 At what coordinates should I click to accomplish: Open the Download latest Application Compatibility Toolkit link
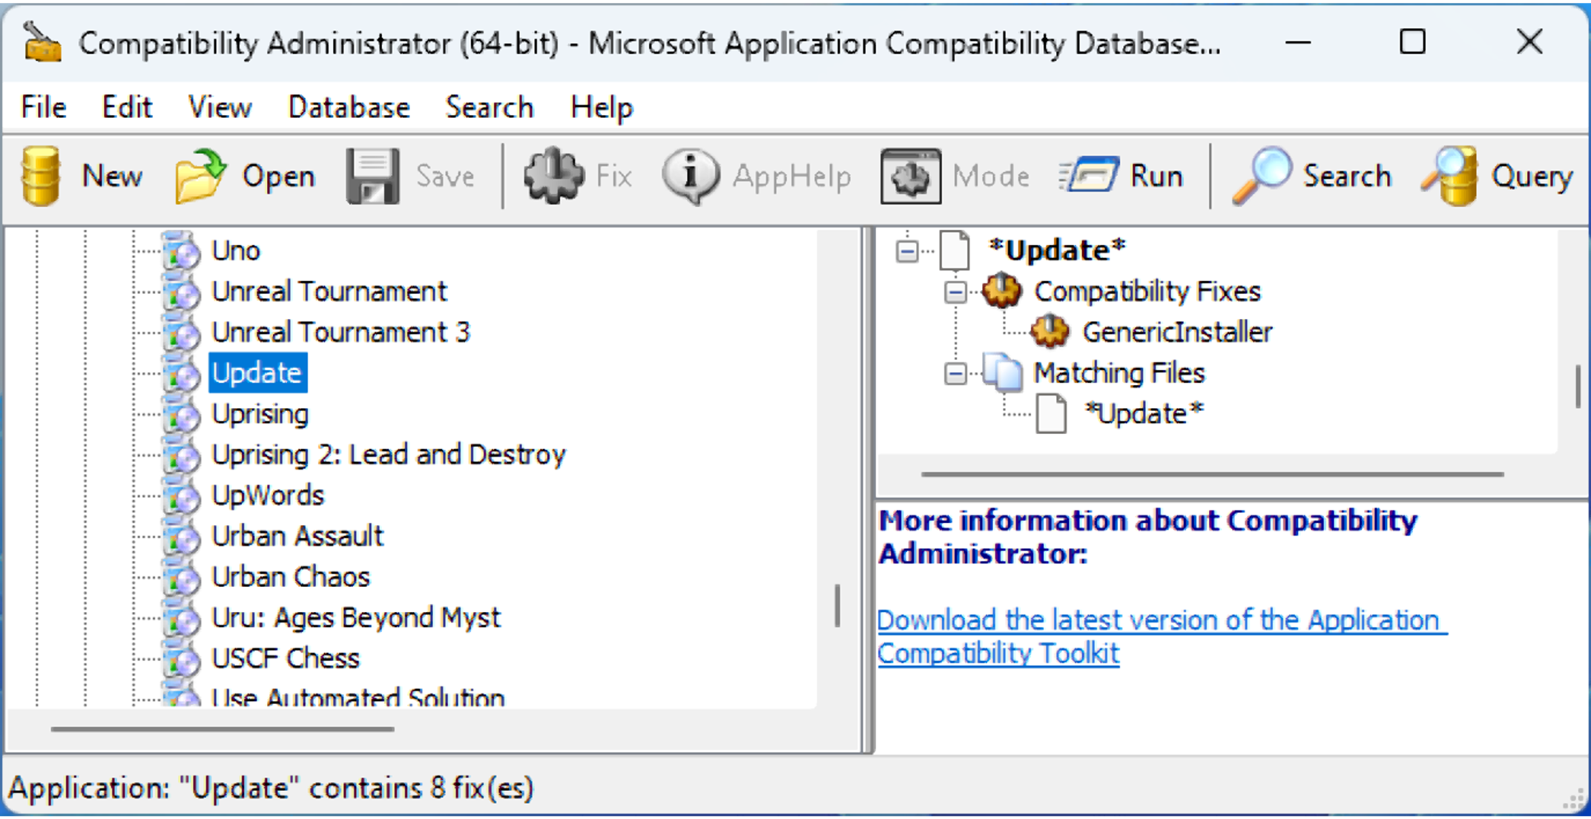click(x=1162, y=637)
